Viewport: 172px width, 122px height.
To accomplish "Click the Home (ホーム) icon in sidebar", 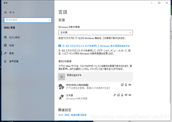I will coord(5,12).
